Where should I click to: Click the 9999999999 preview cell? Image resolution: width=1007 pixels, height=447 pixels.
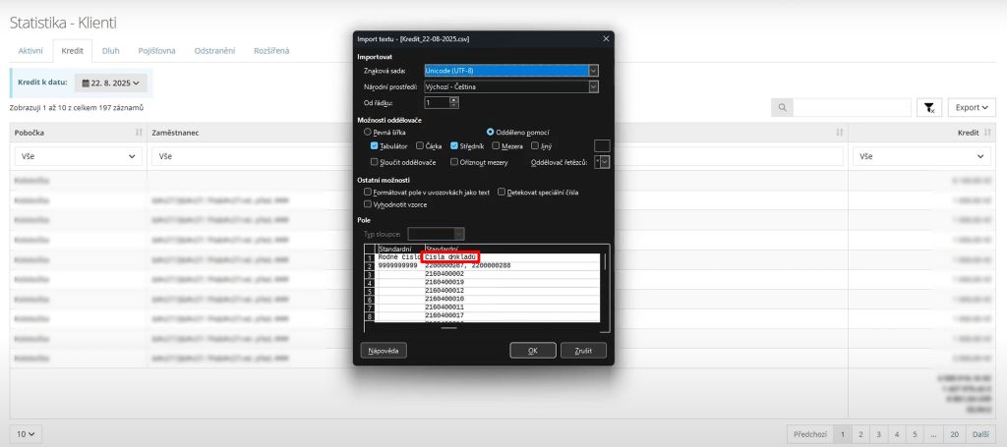click(x=399, y=265)
